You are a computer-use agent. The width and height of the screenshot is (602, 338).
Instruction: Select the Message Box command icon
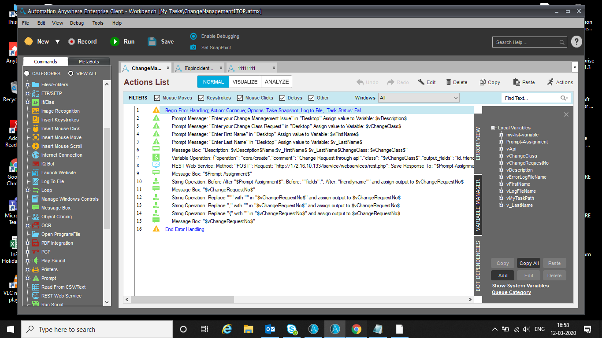pyautogui.click(x=36, y=208)
